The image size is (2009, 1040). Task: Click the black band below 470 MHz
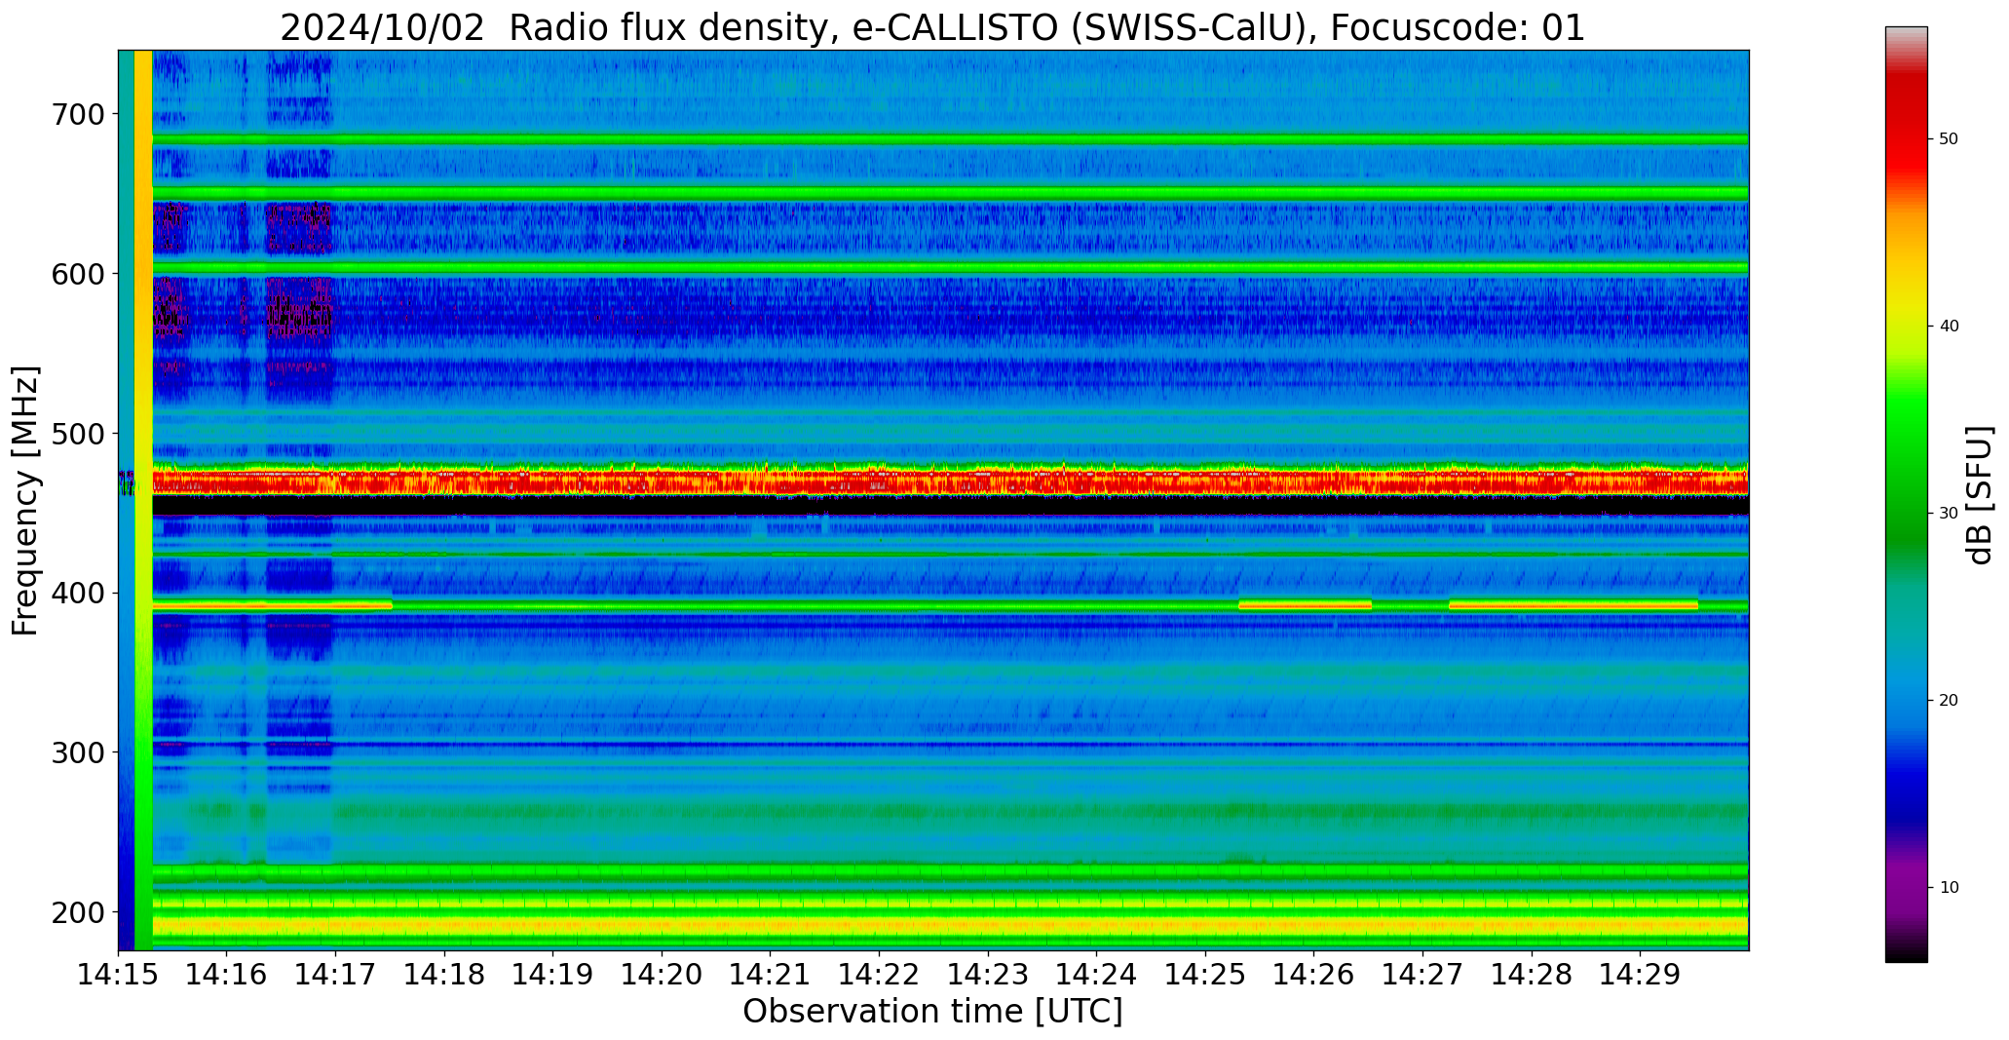(x=950, y=506)
